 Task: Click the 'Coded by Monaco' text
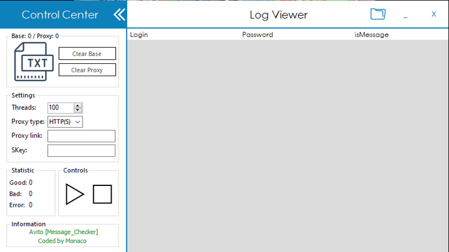62,241
